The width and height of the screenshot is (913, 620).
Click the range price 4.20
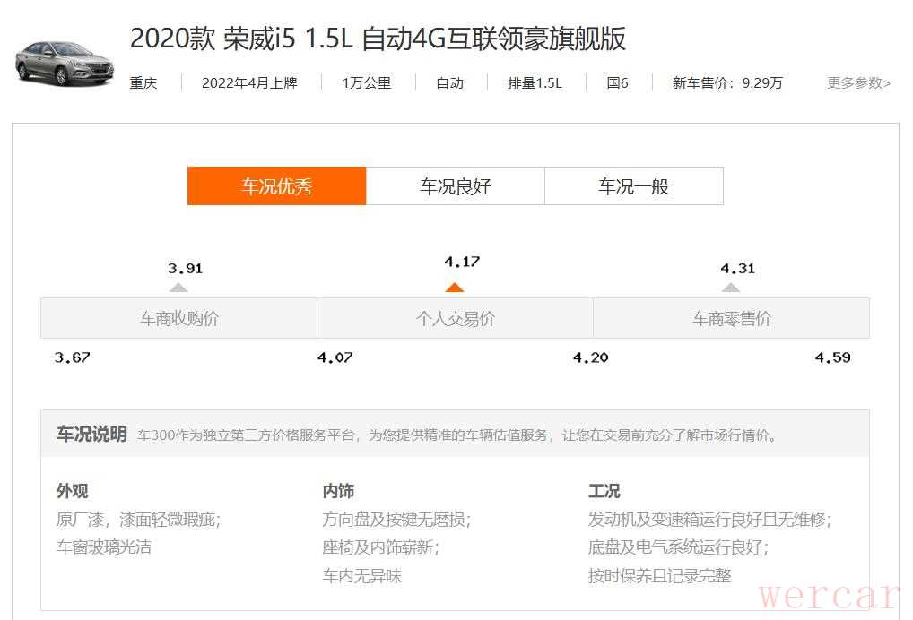[x=590, y=357]
